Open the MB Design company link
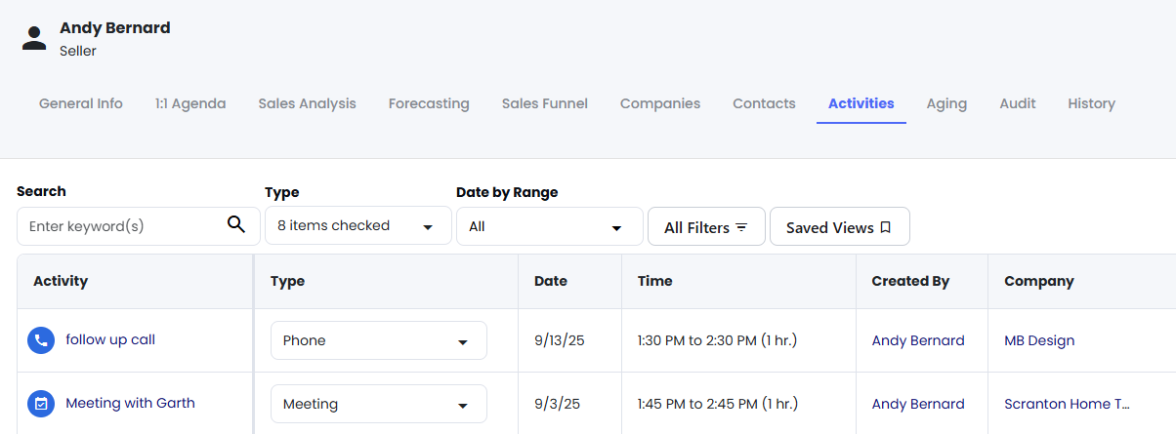Screen dimensions: 1176x434 1039,340
